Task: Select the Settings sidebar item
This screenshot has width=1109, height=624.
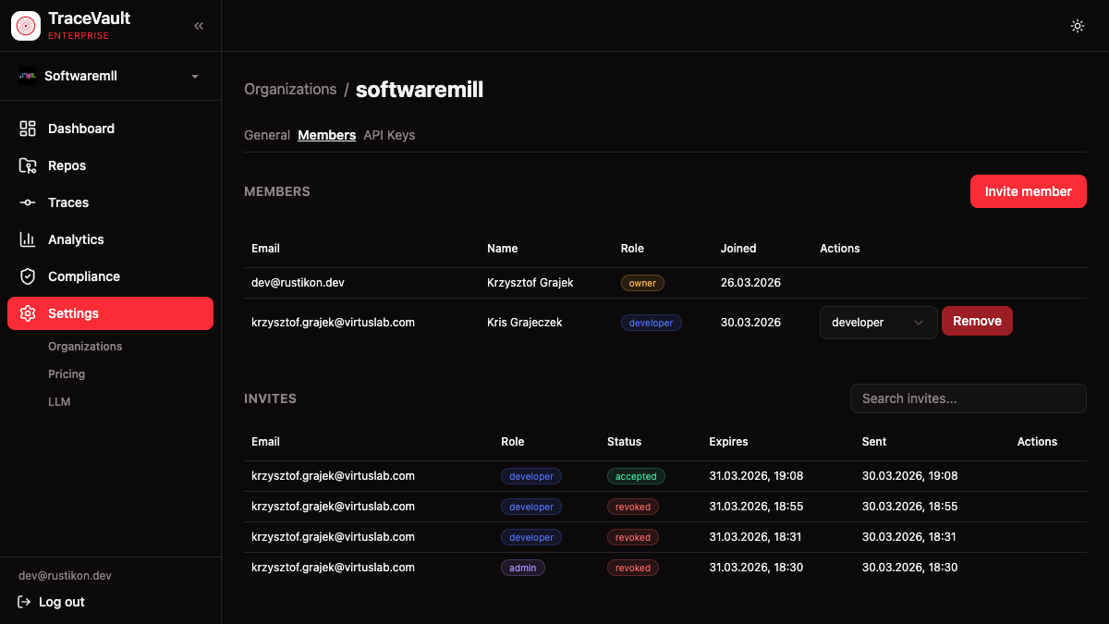Action: coord(110,313)
